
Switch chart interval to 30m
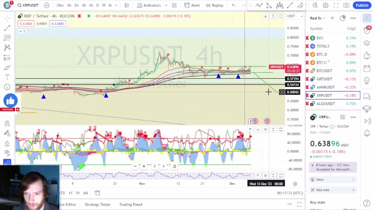[60, 5]
